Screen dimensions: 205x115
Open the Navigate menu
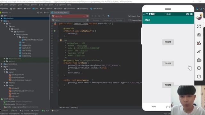pyautogui.click(x=13, y=5)
